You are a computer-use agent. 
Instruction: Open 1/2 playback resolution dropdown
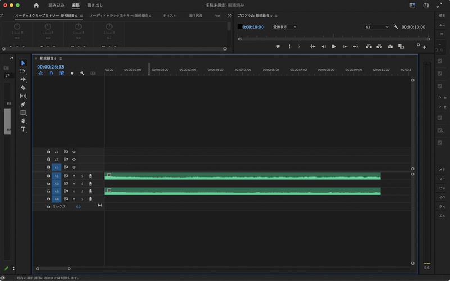pyautogui.click(x=376, y=26)
